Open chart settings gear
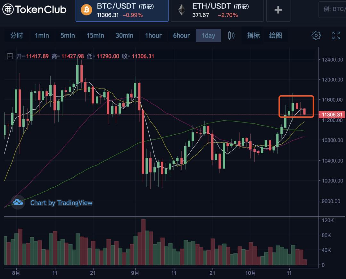This screenshot has height=279, width=346. coord(316,35)
